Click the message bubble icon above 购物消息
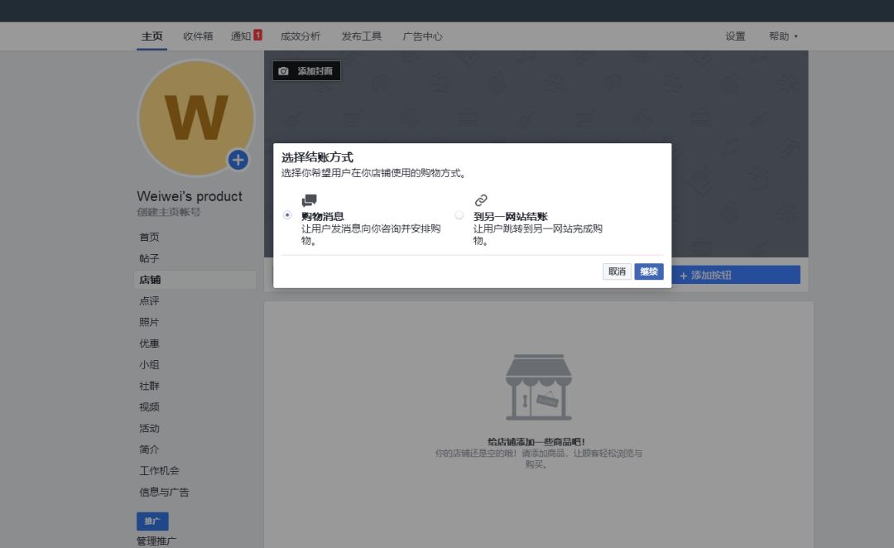 (310, 199)
